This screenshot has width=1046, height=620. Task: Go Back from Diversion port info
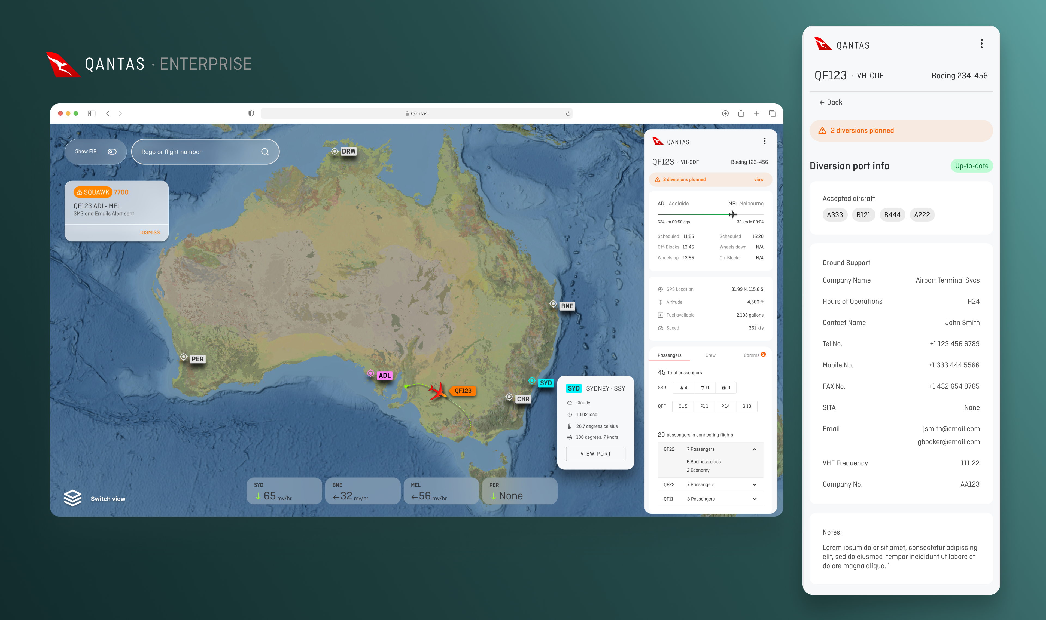pos(830,102)
